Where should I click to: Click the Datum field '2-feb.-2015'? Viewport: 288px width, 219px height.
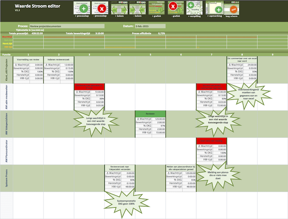[150, 26]
